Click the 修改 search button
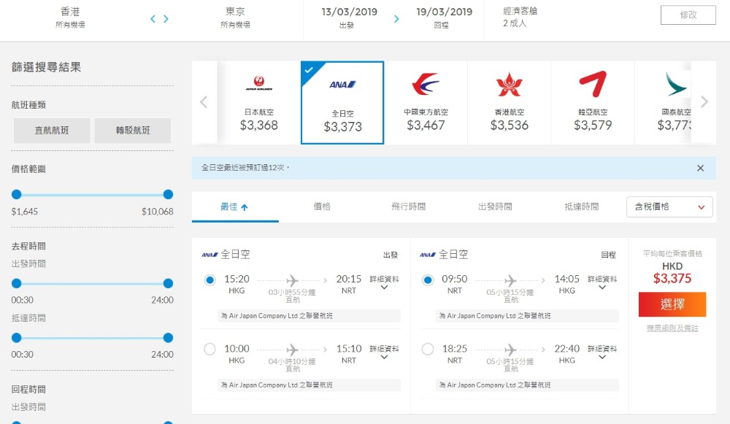The image size is (730, 424). tap(688, 15)
